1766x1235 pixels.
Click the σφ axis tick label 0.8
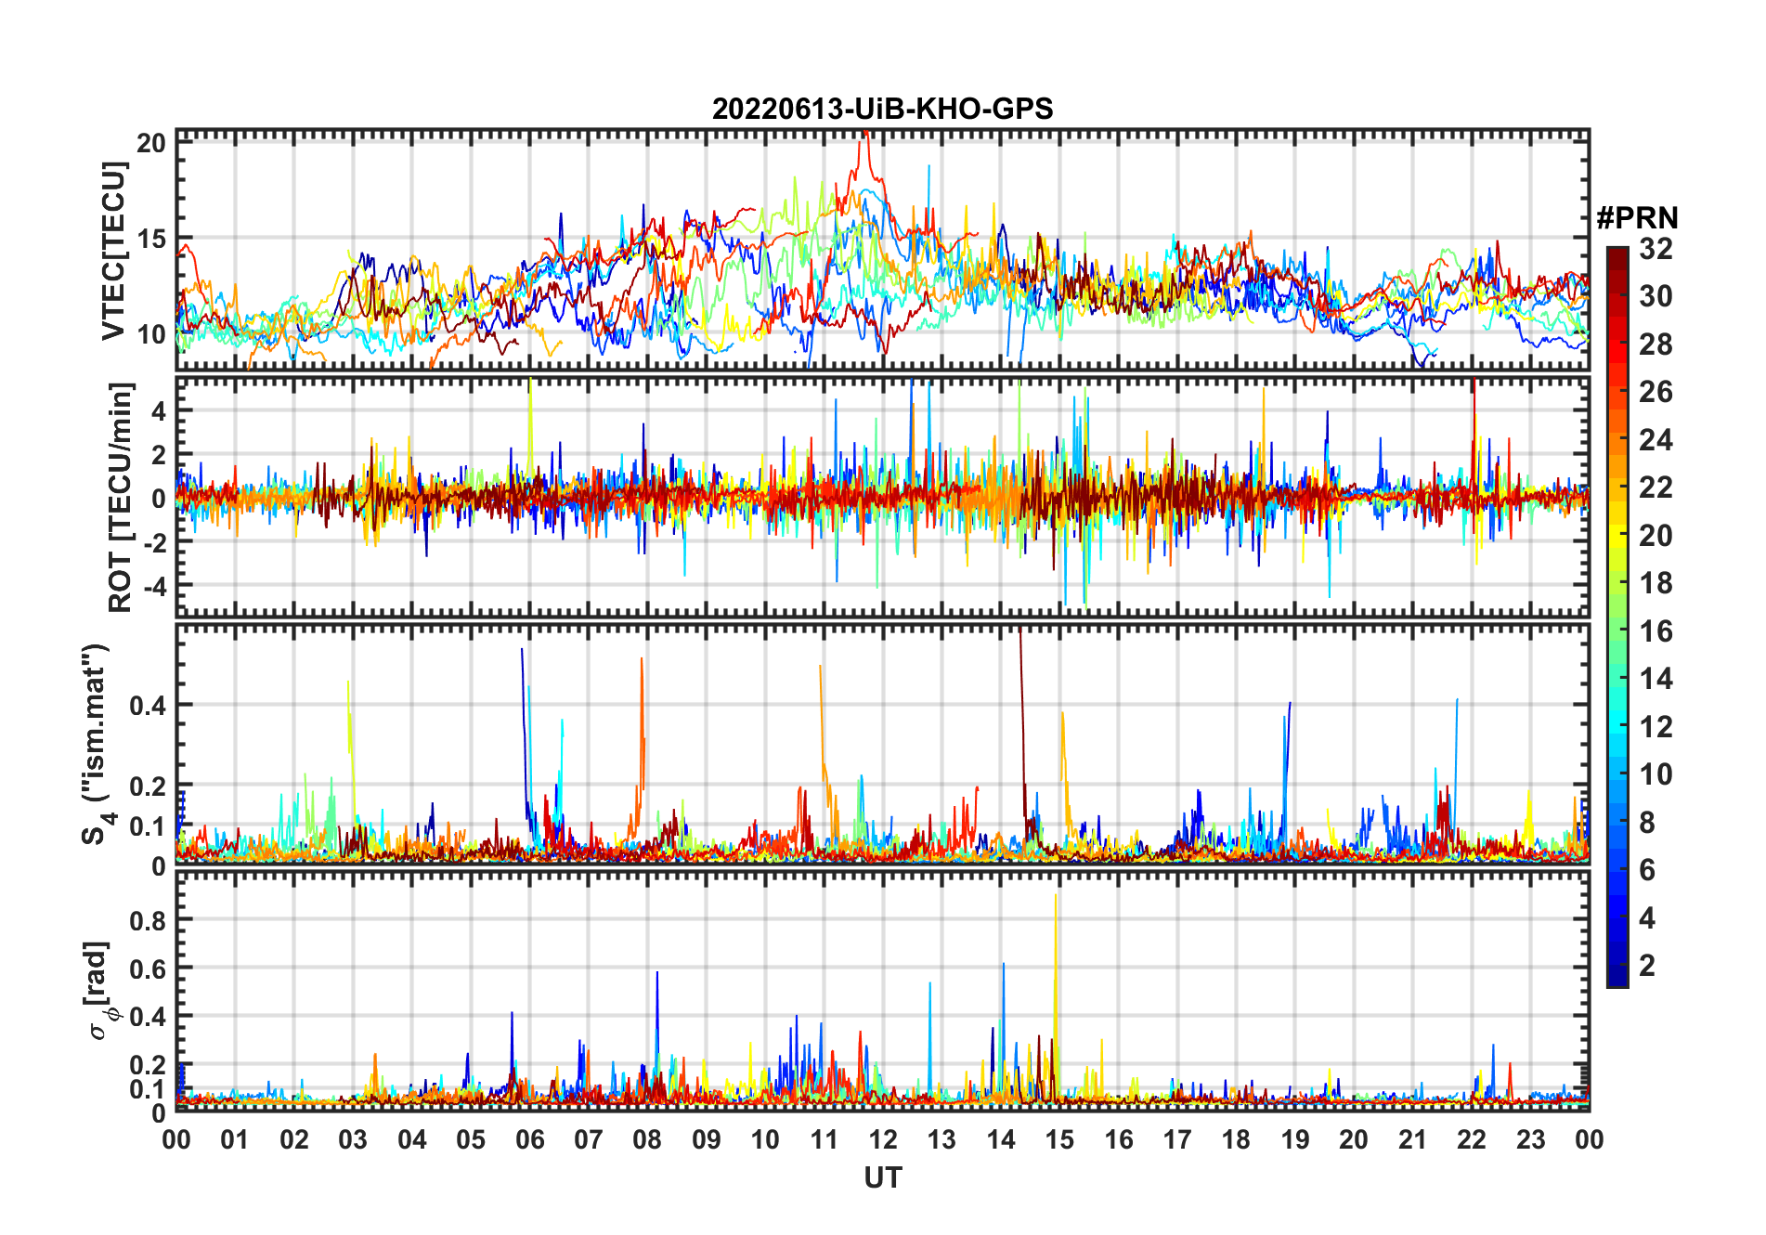click(x=148, y=920)
